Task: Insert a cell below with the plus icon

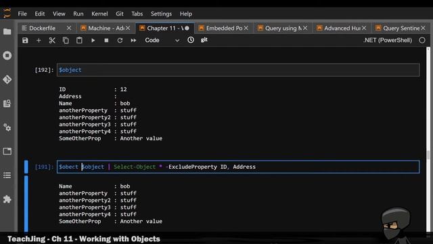Action: [x=39, y=41]
